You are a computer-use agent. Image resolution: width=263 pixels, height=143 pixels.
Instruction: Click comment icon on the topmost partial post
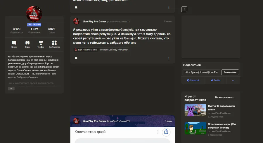76,8
